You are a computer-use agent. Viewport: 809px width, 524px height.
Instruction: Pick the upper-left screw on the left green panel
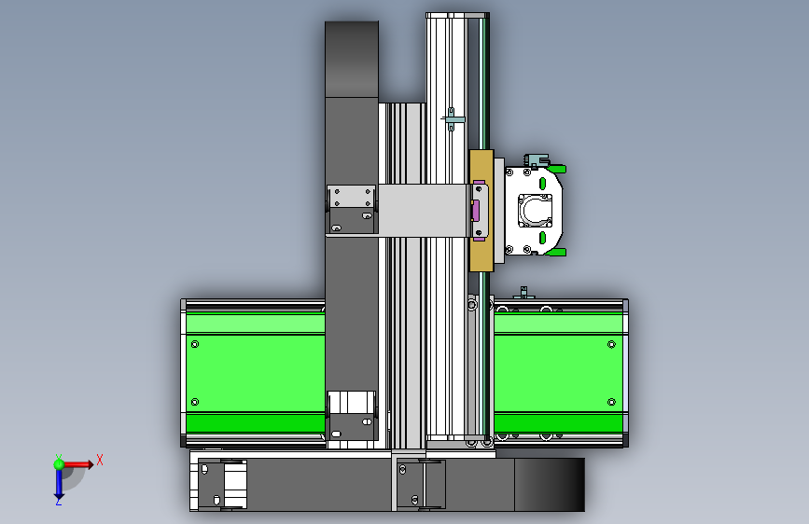point(194,344)
